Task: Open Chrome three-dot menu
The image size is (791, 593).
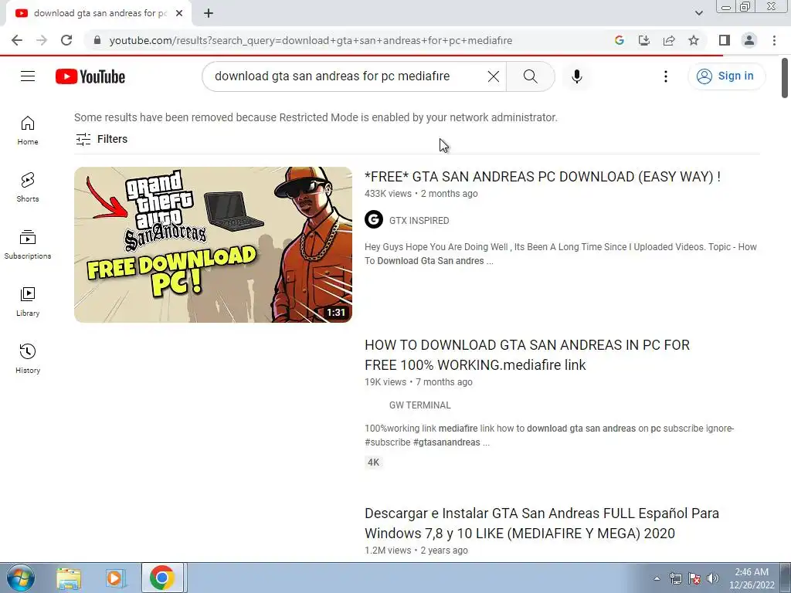Action: [774, 40]
